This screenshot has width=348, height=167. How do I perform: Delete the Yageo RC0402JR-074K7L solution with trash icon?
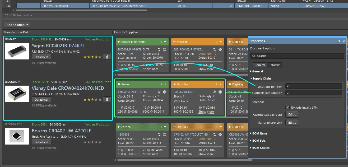(x=107, y=57)
